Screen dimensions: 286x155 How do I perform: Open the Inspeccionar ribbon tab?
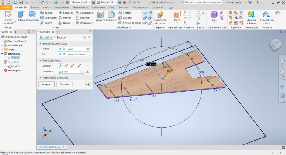click(62, 8)
